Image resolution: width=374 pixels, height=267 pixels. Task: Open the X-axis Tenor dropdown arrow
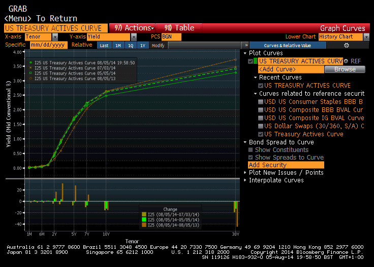coord(55,37)
